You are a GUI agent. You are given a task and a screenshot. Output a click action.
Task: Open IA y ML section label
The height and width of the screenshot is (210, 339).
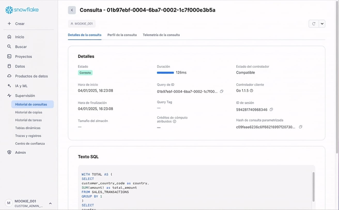(x=21, y=86)
